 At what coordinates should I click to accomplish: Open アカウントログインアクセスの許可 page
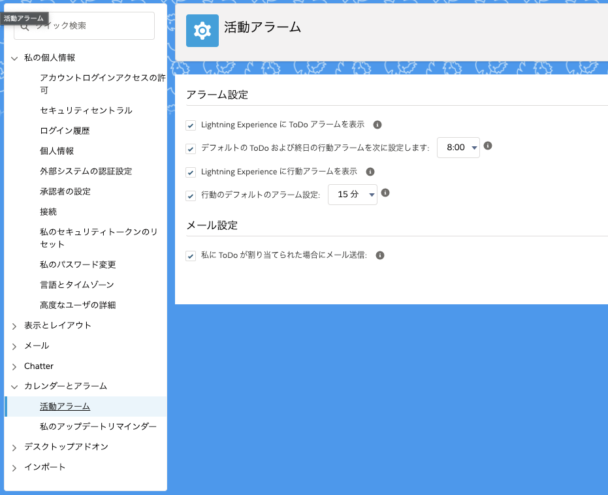click(x=103, y=84)
